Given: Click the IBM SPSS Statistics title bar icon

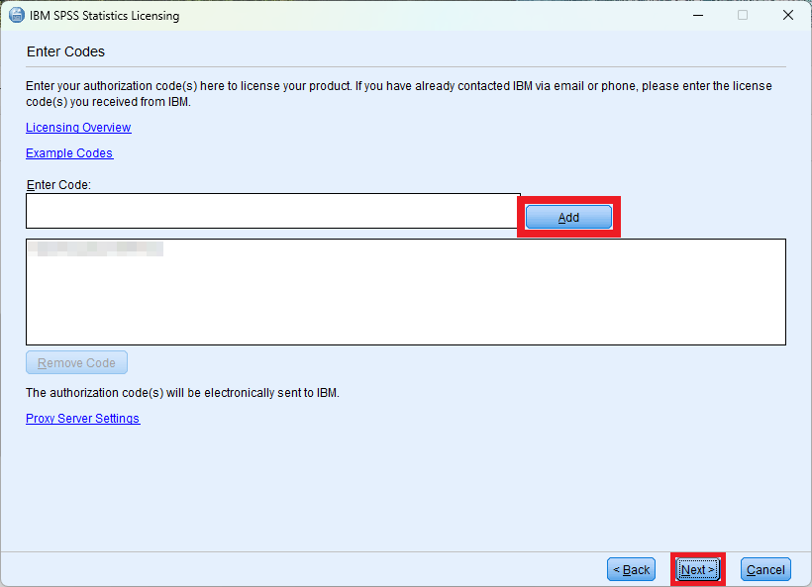Looking at the screenshot, I should point(16,15).
